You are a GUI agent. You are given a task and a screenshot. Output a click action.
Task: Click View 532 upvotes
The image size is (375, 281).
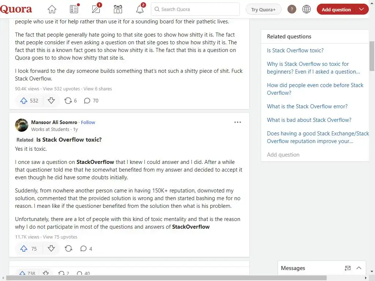[61, 89]
